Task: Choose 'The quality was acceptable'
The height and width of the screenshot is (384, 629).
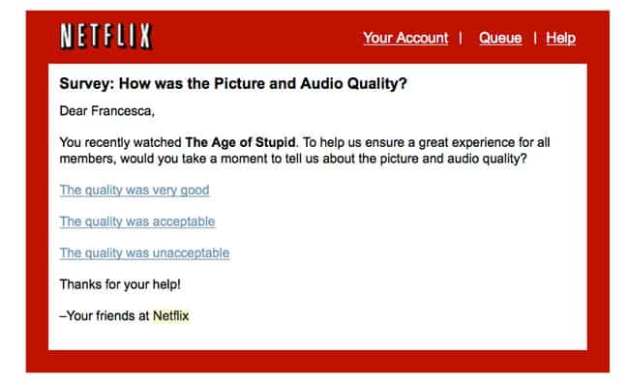Action: coord(137,222)
